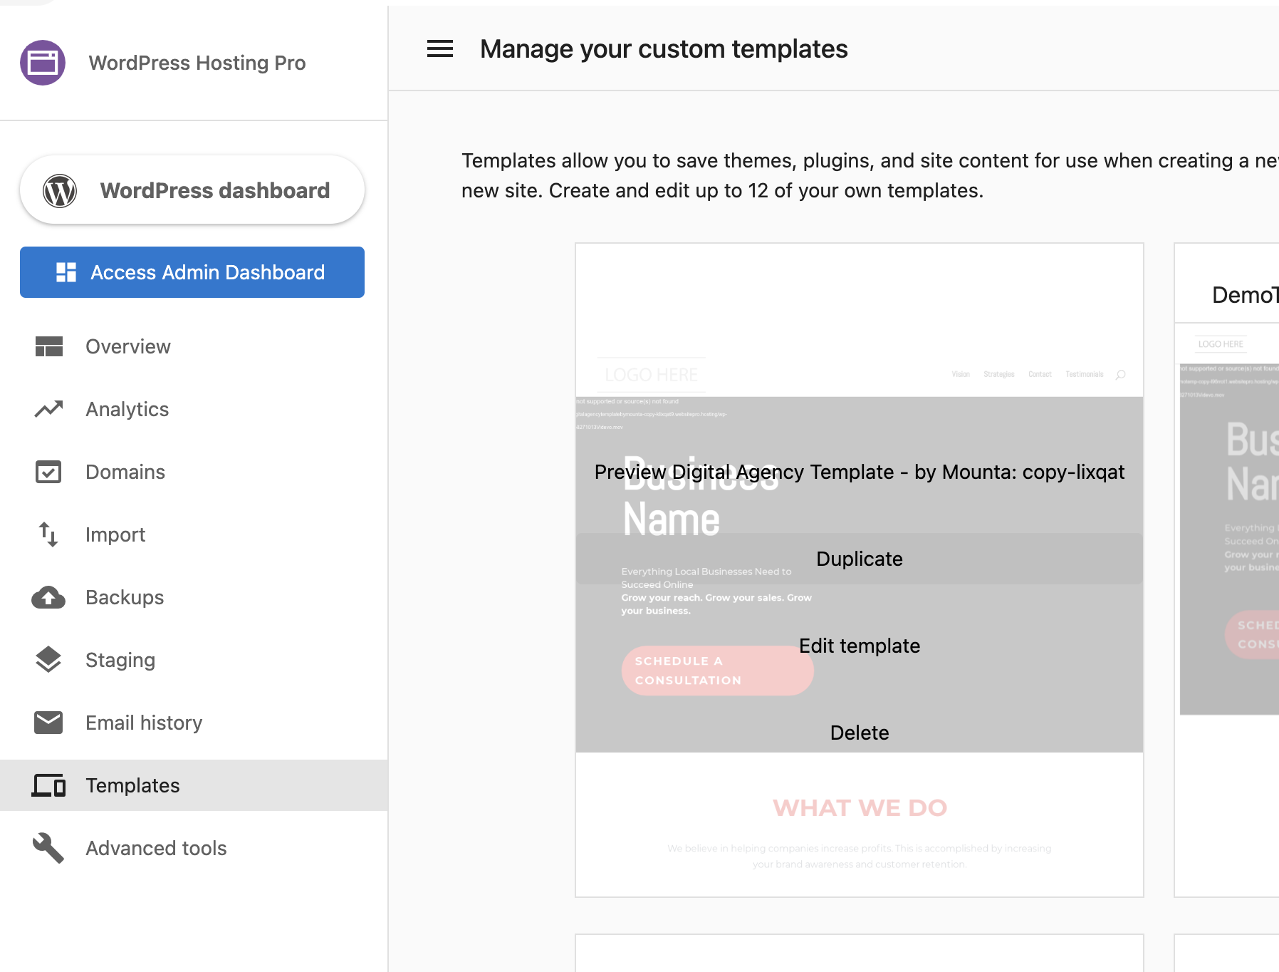Preview Digital Agency Template copy-lixqat
The height and width of the screenshot is (972, 1279).
point(860,472)
